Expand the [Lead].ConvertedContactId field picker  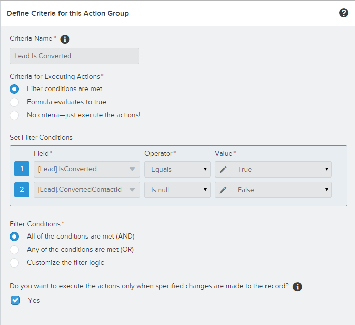(x=86, y=190)
